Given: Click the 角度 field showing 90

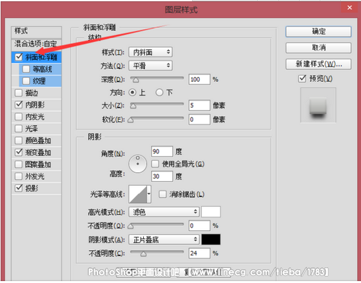Looking at the screenshot, I should click(x=162, y=151).
